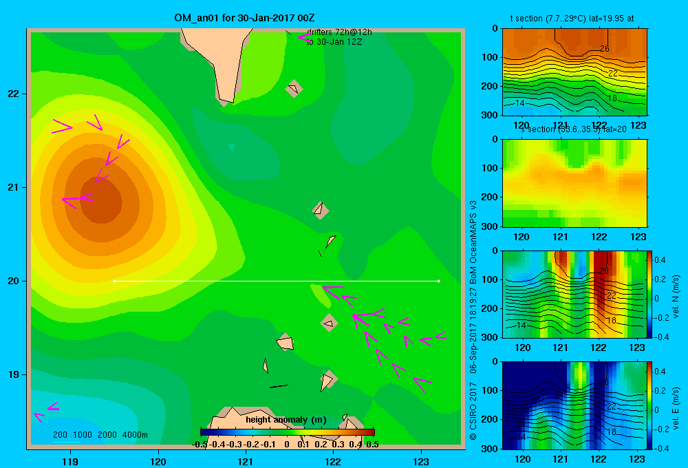Click the magenta drifter arrow beside the drifters legend
This screenshot has width=688, height=468.
[305, 38]
